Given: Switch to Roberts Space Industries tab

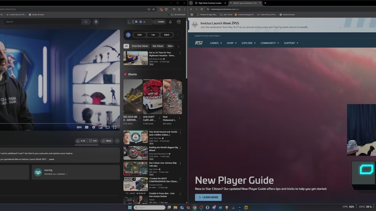Looking at the screenshot, I should pyautogui.click(x=245, y=3).
